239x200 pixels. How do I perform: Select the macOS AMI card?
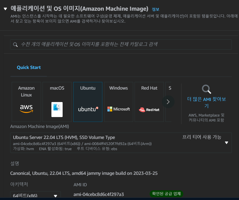(57, 102)
